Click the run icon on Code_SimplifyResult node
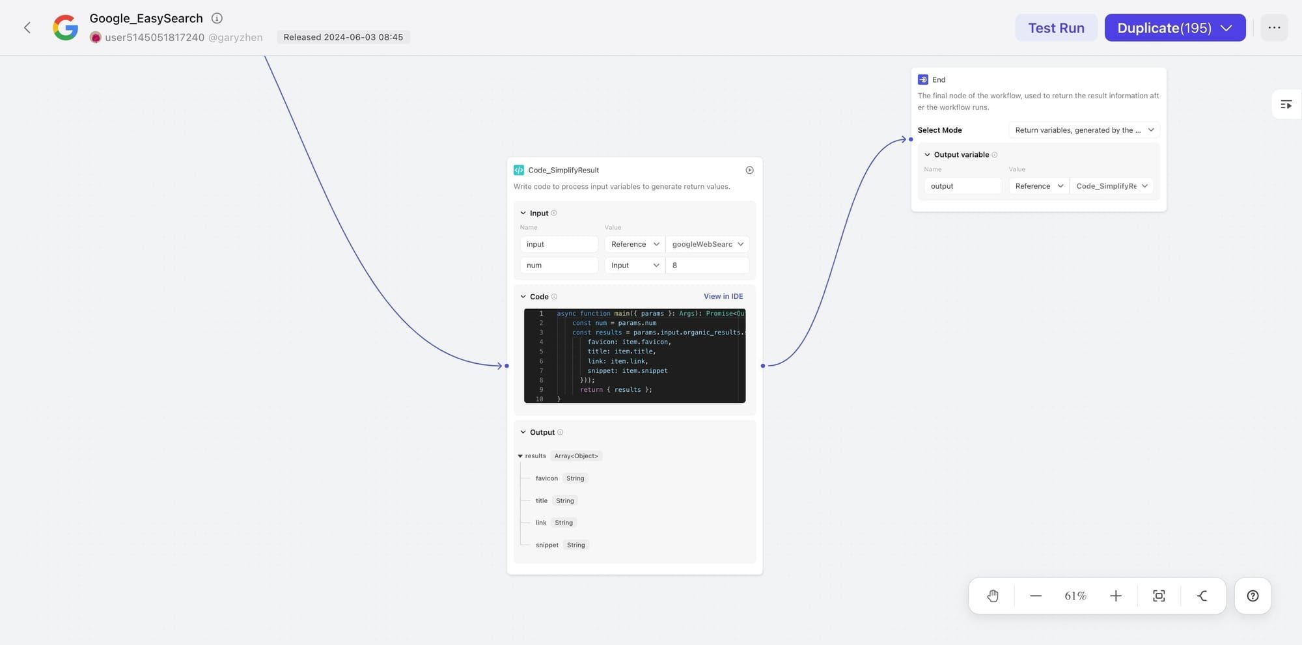The width and height of the screenshot is (1302, 645). coord(749,170)
